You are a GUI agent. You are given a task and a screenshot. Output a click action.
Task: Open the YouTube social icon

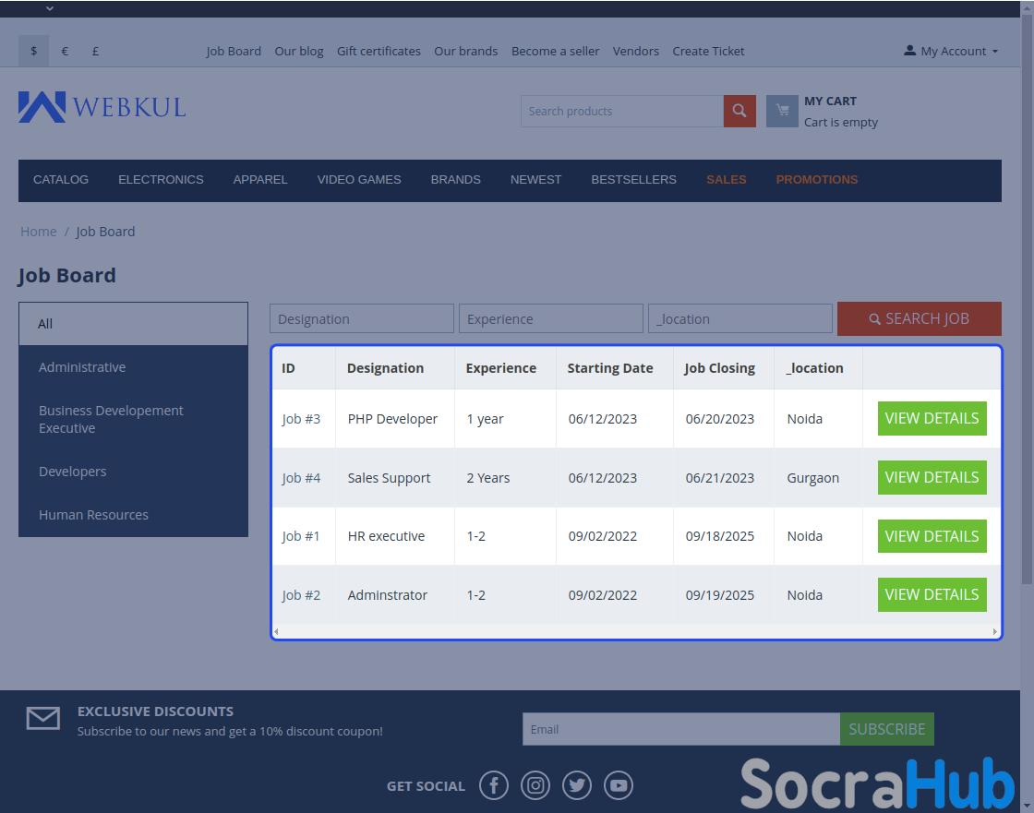(619, 785)
